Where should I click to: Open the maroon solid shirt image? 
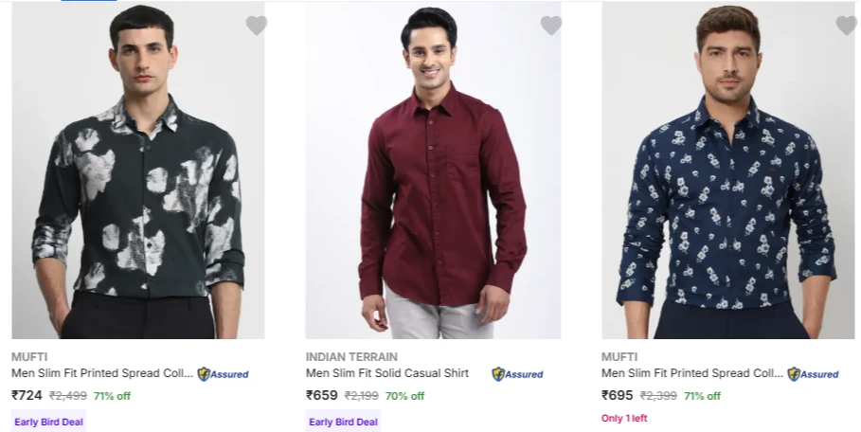(433, 171)
